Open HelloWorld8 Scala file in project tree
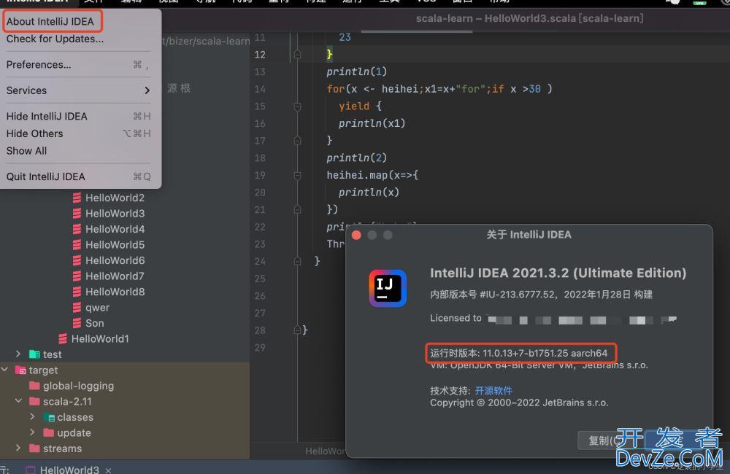 pos(115,292)
